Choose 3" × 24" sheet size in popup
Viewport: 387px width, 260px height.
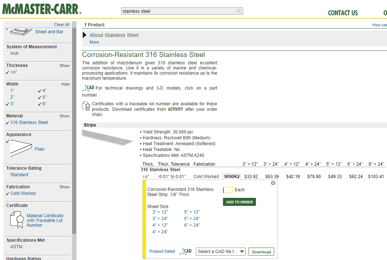160,219
